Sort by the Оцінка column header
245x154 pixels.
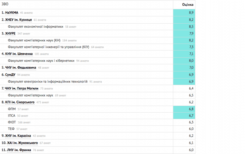click(x=188, y=4)
